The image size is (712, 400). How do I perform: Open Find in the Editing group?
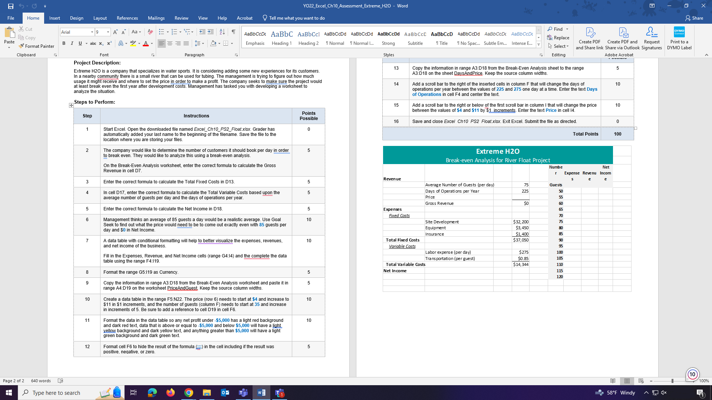coord(558,29)
